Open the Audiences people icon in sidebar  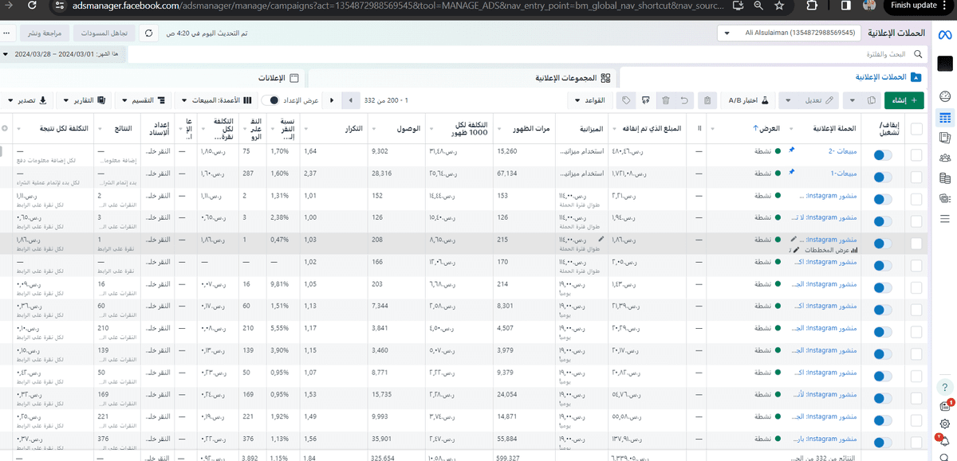coord(945,158)
